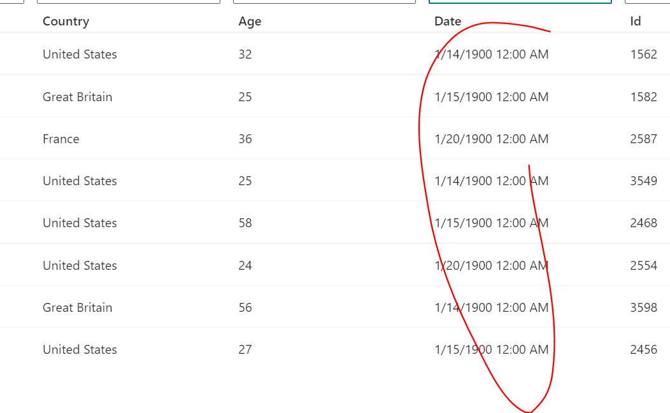This screenshot has height=413, width=670.
Task: Click the last United States row
Action: tap(80, 349)
